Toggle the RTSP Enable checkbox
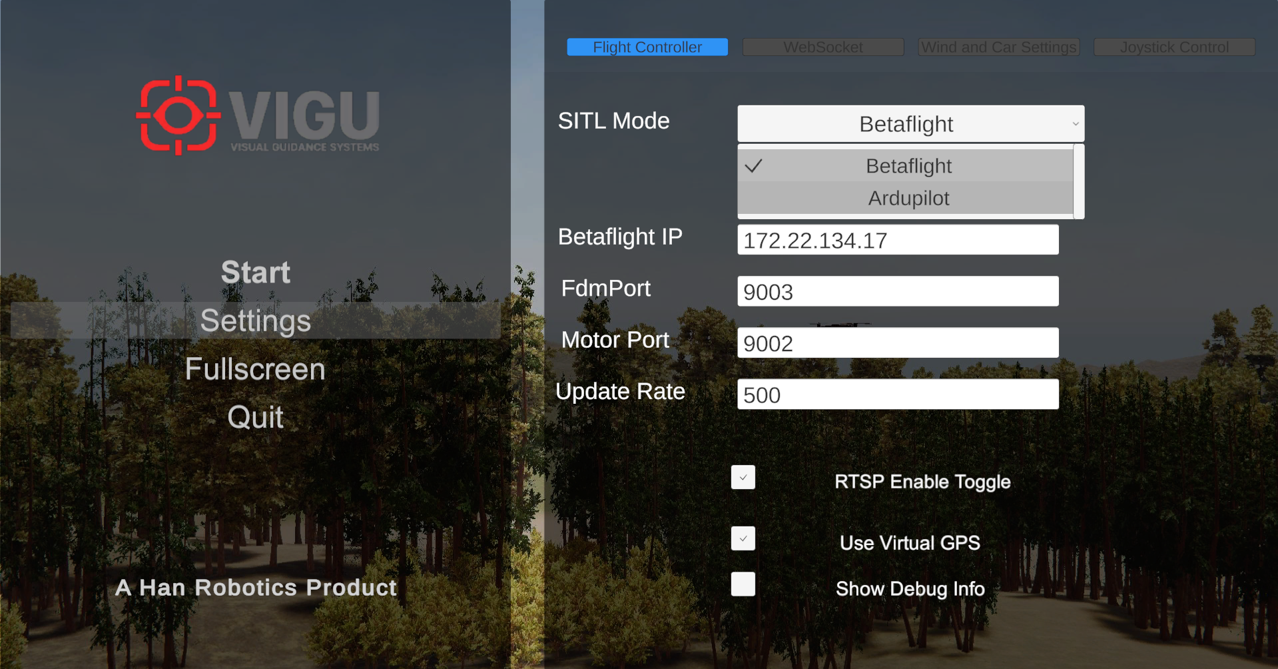 pos(743,478)
